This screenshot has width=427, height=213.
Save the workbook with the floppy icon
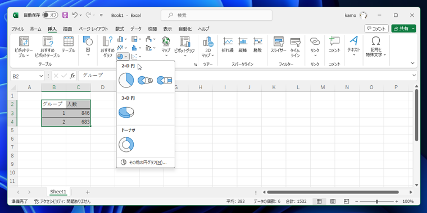pos(65,15)
